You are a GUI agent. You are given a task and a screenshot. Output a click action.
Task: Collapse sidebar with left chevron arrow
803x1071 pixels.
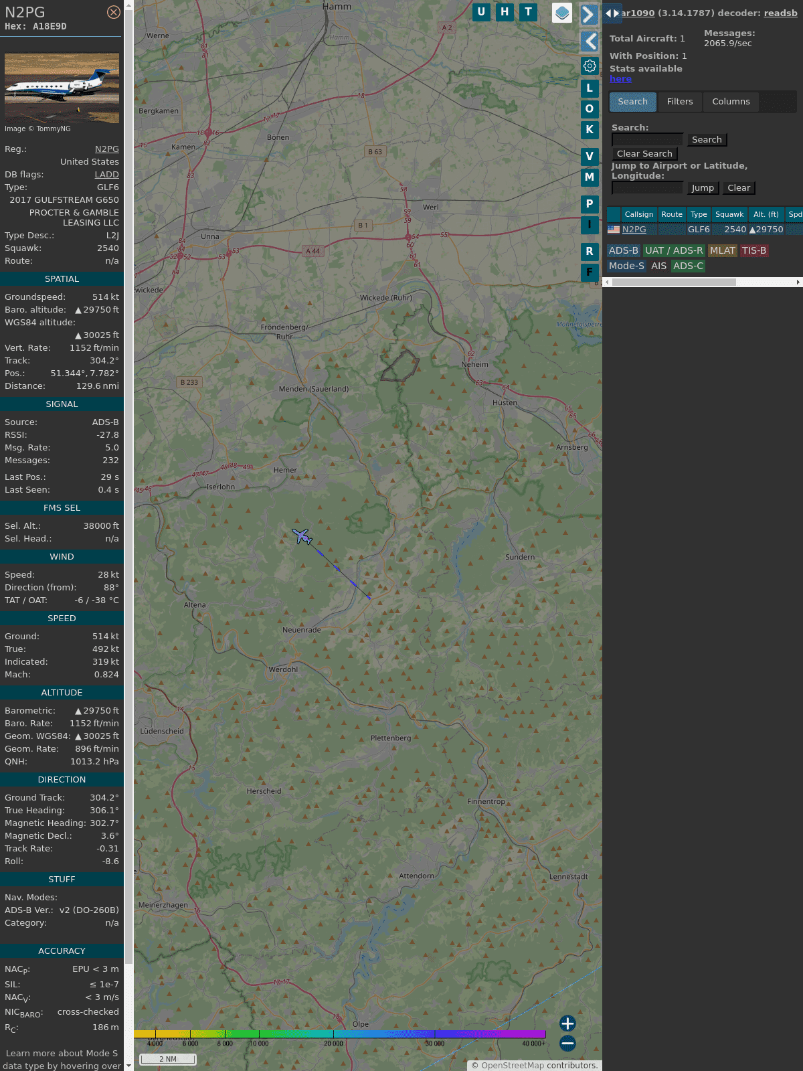coord(589,42)
